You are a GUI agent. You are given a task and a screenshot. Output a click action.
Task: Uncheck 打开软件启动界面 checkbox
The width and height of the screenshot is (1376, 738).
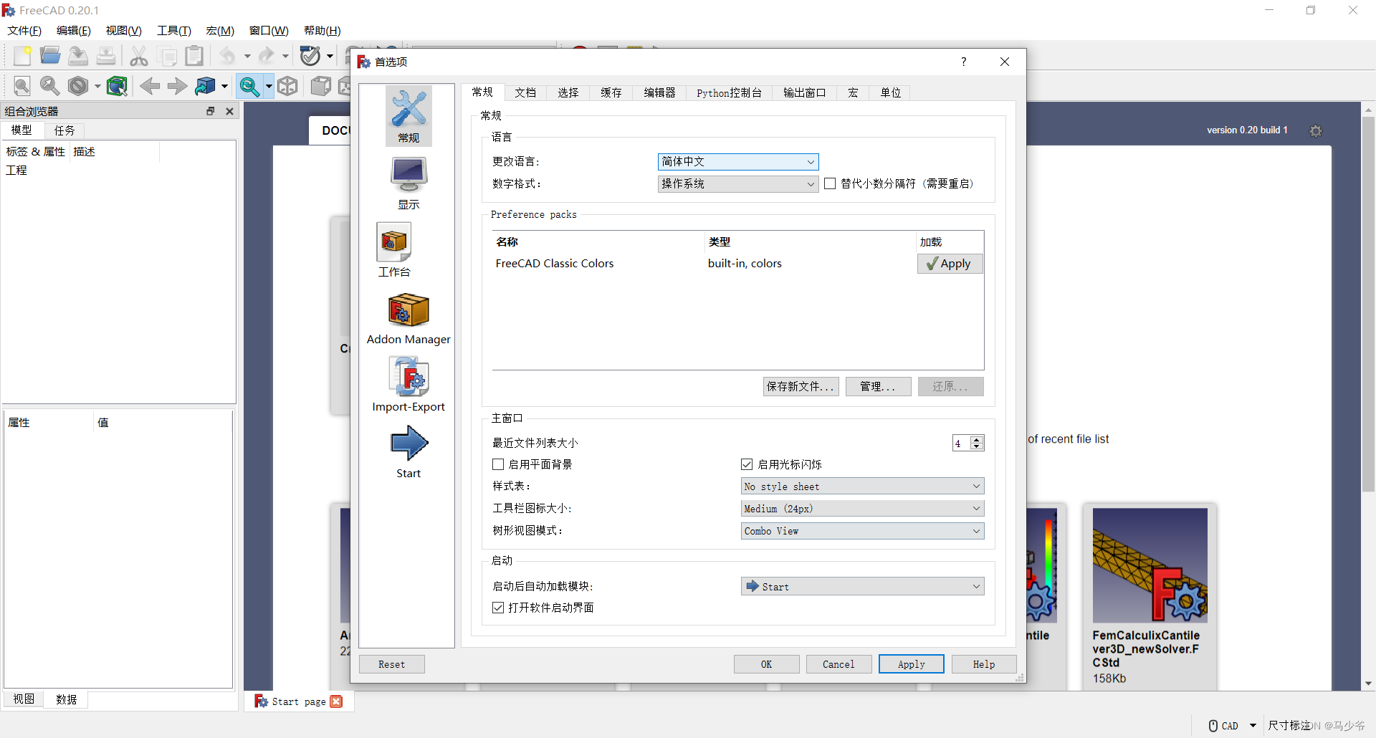[498, 608]
